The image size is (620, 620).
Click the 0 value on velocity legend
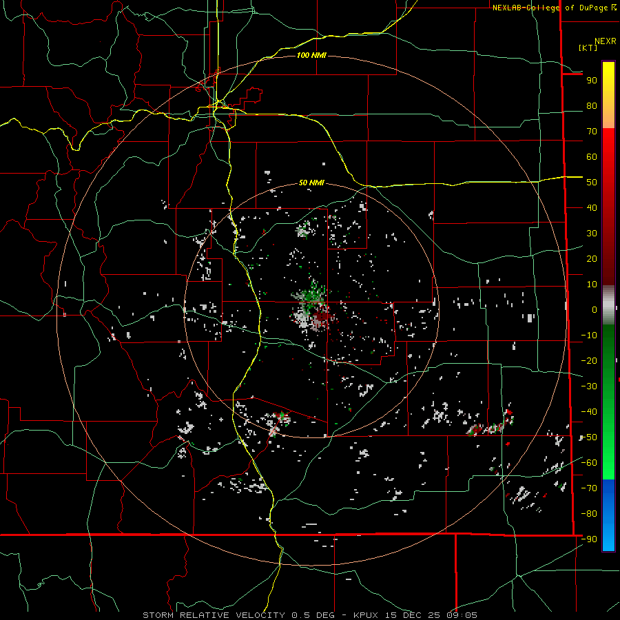595,309
